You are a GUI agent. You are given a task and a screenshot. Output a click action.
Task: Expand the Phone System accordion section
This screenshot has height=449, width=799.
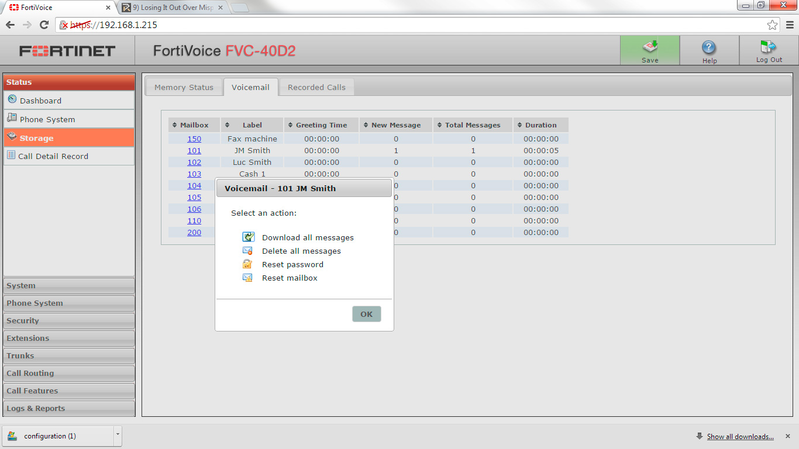(x=69, y=303)
